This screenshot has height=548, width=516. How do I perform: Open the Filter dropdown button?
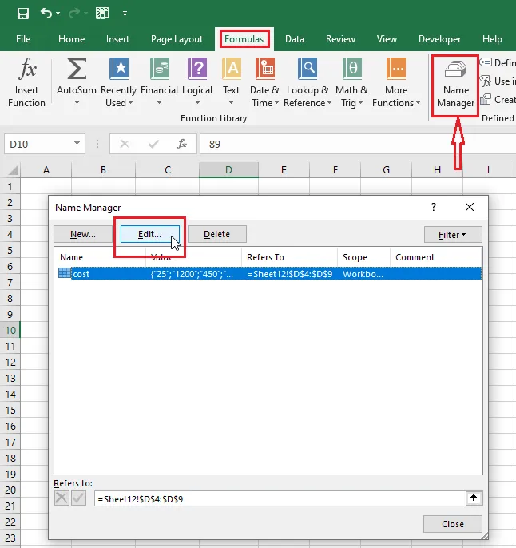click(453, 235)
